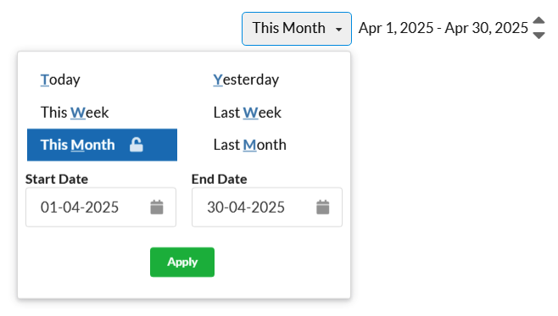Image resolution: width=558 pixels, height=316 pixels.
Task: Click the unlock padlock icon beside This Month
Action: point(137,145)
